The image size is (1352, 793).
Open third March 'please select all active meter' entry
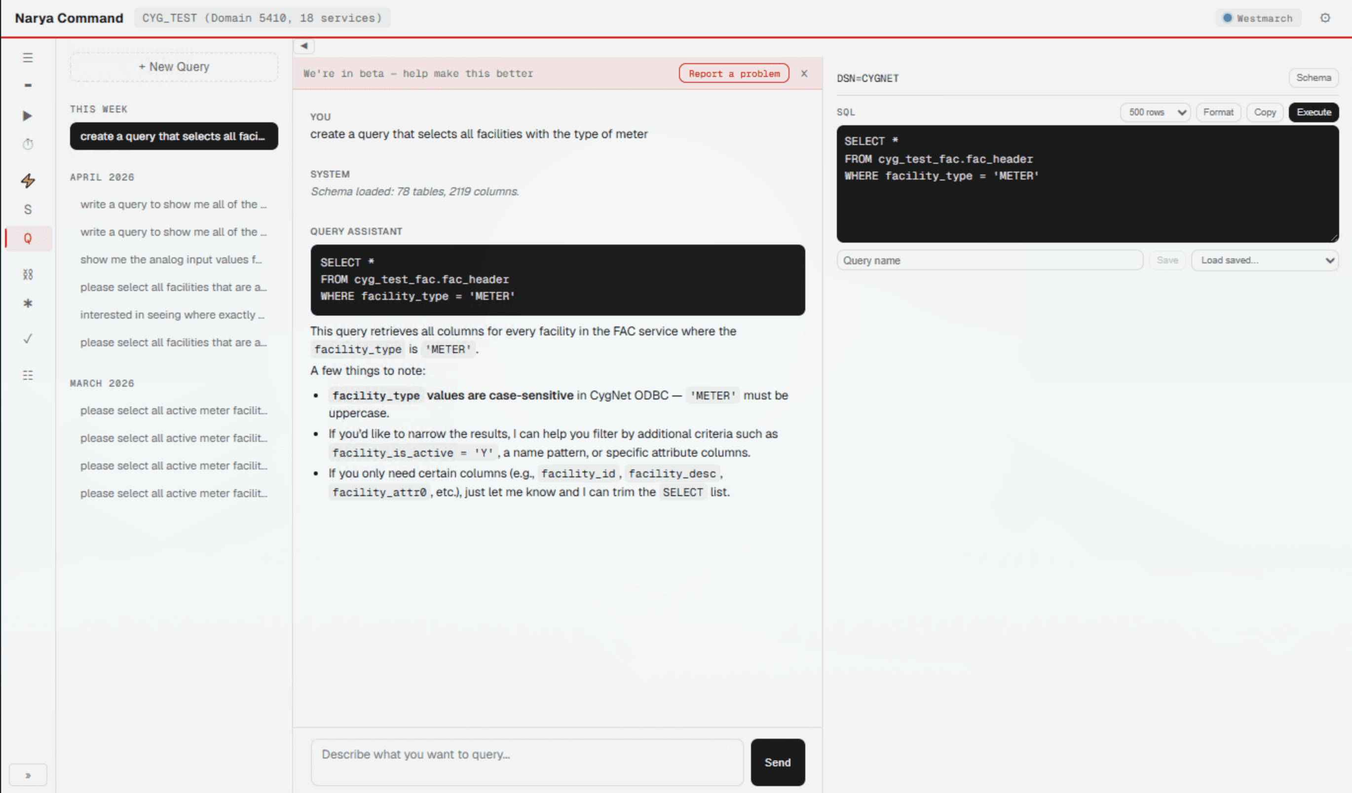[174, 466]
